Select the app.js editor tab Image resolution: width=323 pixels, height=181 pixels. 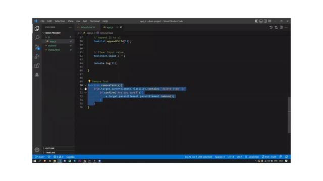[110, 27]
